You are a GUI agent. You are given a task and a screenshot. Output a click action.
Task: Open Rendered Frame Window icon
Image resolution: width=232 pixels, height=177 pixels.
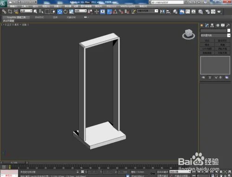coord(213,12)
